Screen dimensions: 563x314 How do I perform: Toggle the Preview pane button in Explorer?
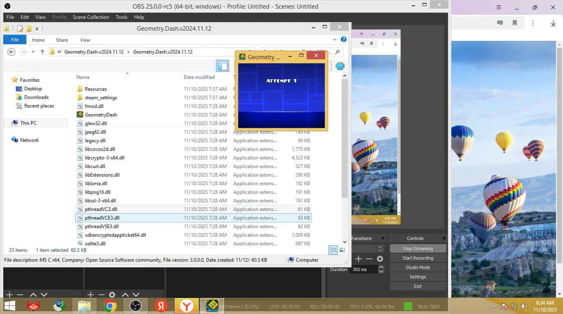pos(223,66)
